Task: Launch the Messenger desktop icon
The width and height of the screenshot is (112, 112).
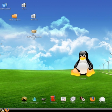Action: 34,99
